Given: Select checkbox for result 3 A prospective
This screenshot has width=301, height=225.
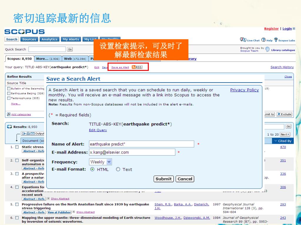Looking at the screenshot, I should click(x=17, y=174).
